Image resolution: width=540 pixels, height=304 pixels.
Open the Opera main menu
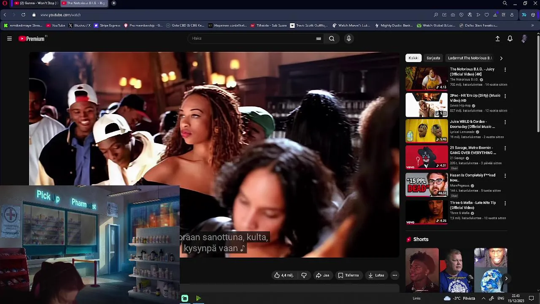(x=4, y=3)
